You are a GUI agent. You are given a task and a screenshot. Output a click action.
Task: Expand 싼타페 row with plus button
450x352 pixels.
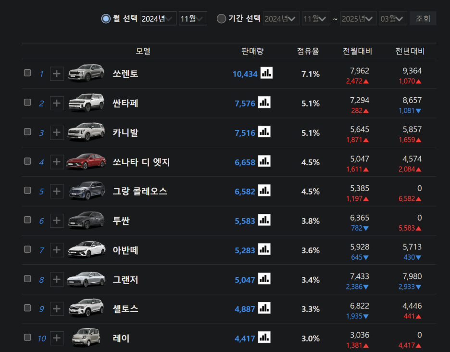pos(57,103)
